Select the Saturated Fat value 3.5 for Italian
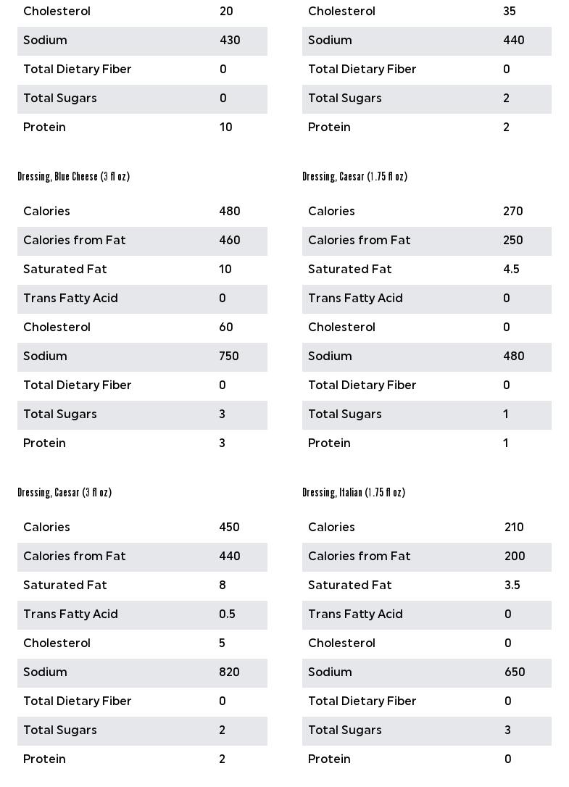 [512, 586]
